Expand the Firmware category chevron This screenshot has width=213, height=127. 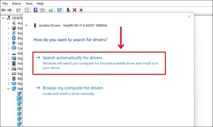point(8,63)
